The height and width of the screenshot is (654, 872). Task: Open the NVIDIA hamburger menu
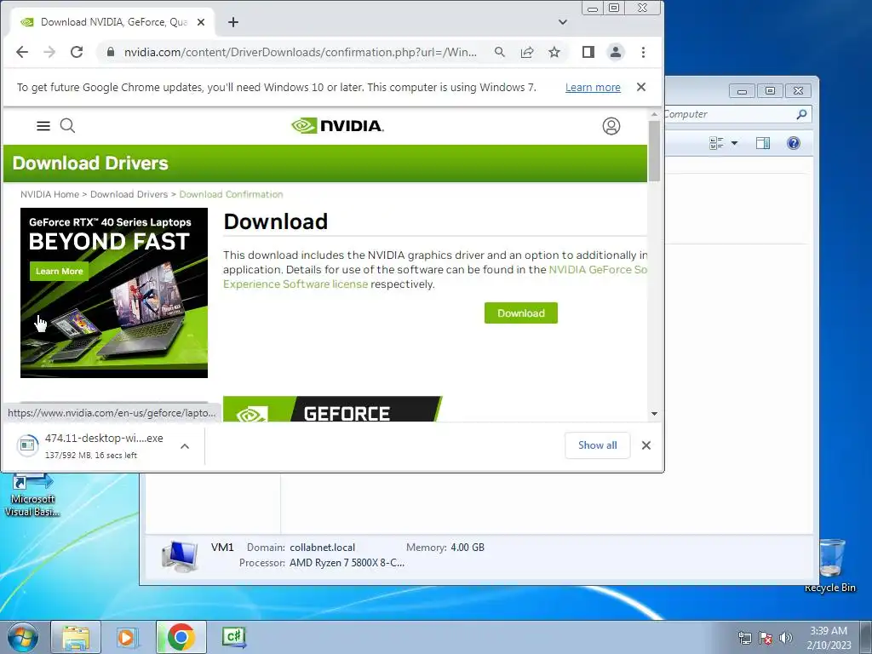(43, 126)
